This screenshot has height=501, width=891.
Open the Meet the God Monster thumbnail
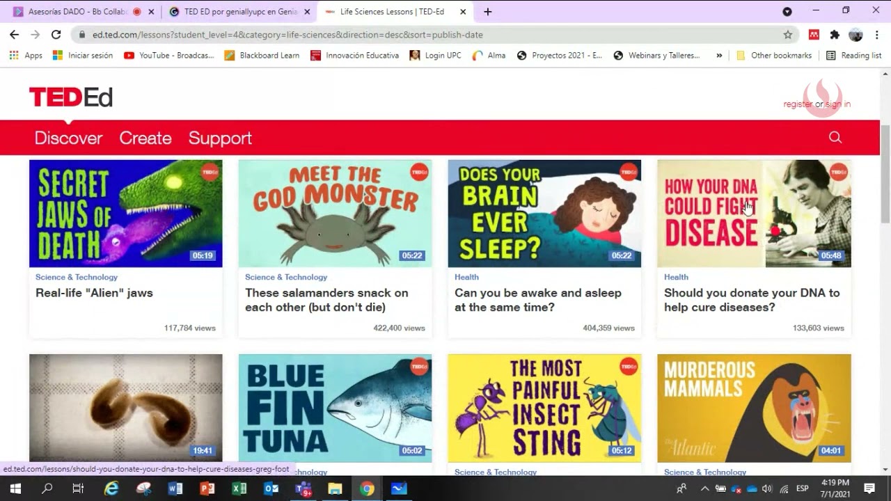point(335,214)
